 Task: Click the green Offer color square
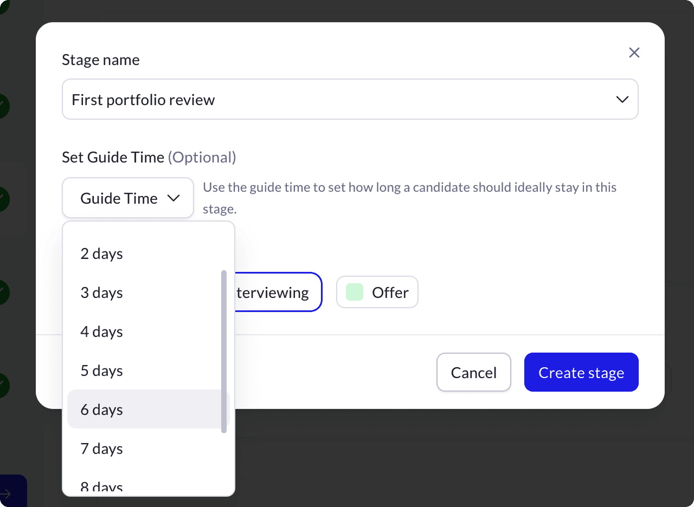(355, 292)
